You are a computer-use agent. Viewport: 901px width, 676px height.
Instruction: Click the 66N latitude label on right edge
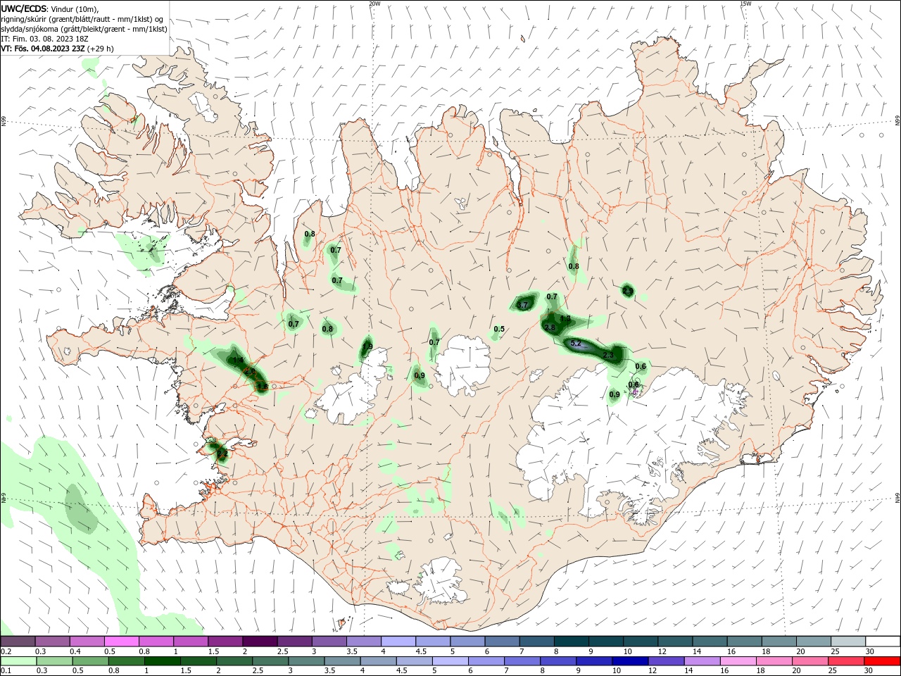[x=897, y=122]
